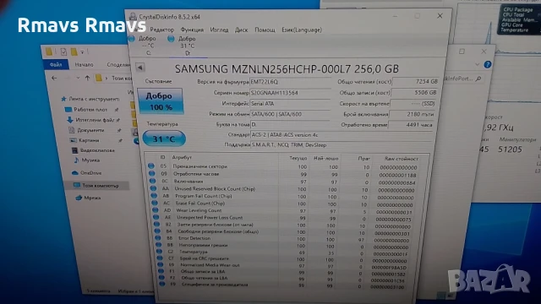Click the interface field Serial ATA
Screen dimensions: 541x304
click(290, 103)
